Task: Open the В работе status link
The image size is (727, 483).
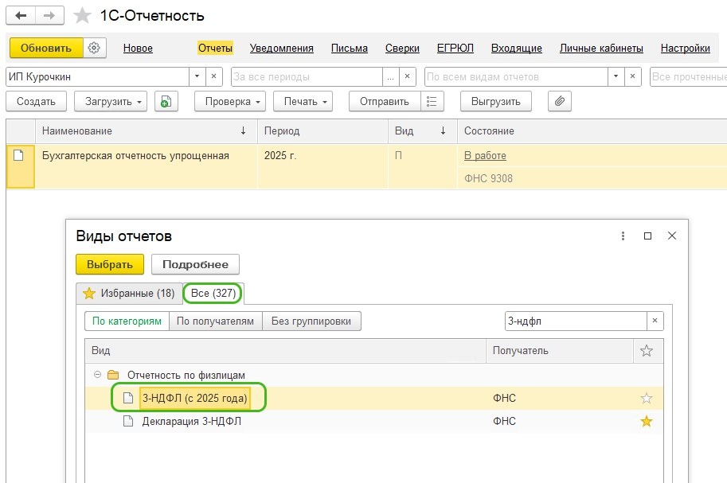Action: [485, 156]
